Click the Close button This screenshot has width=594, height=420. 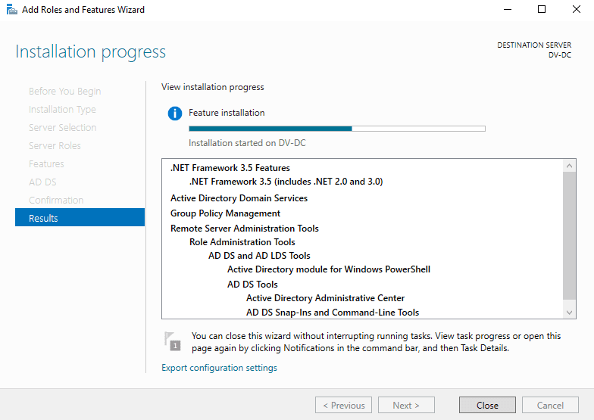(487, 406)
